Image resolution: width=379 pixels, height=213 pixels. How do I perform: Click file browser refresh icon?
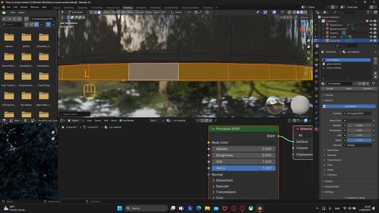pyautogui.click(x=20, y=18)
